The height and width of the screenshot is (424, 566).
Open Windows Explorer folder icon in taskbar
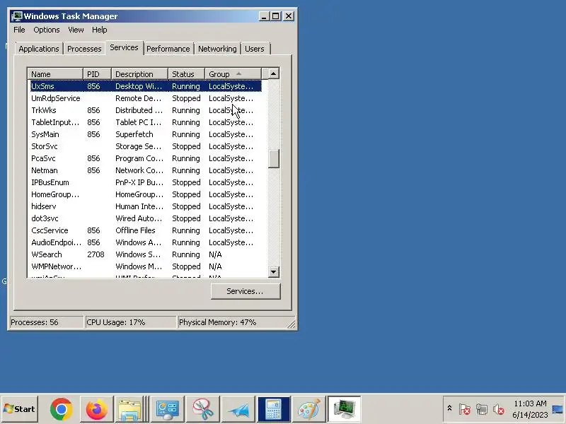tap(129, 409)
